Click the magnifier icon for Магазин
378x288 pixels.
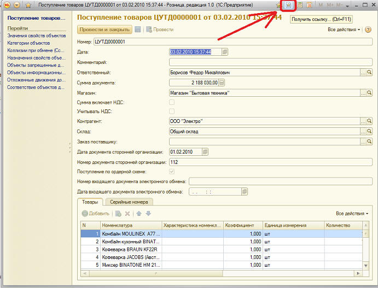pos(369,93)
